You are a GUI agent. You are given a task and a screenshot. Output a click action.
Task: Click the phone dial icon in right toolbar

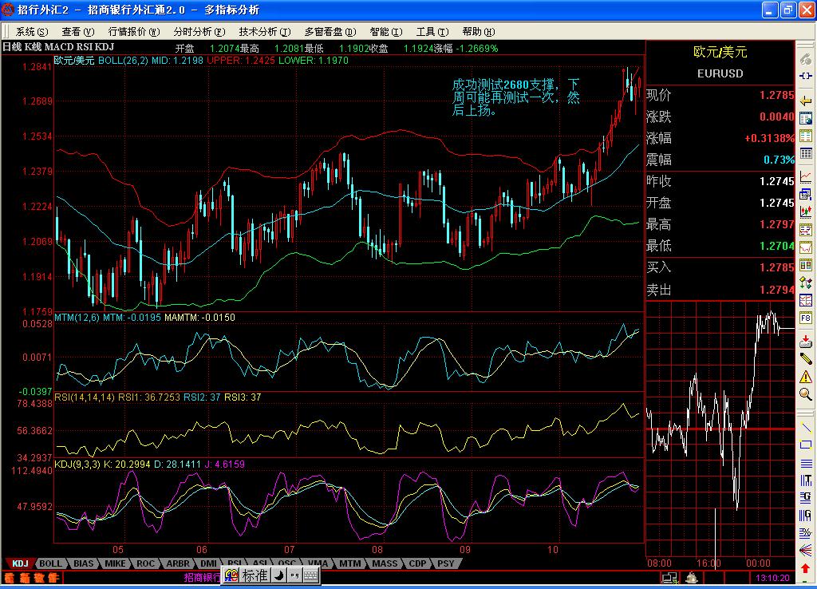click(806, 58)
